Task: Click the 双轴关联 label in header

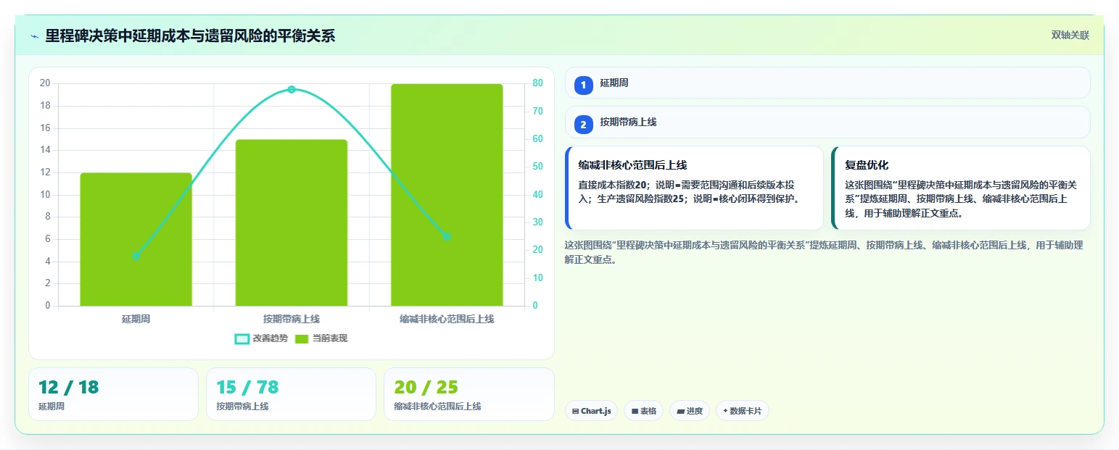Action: [x=1070, y=35]
